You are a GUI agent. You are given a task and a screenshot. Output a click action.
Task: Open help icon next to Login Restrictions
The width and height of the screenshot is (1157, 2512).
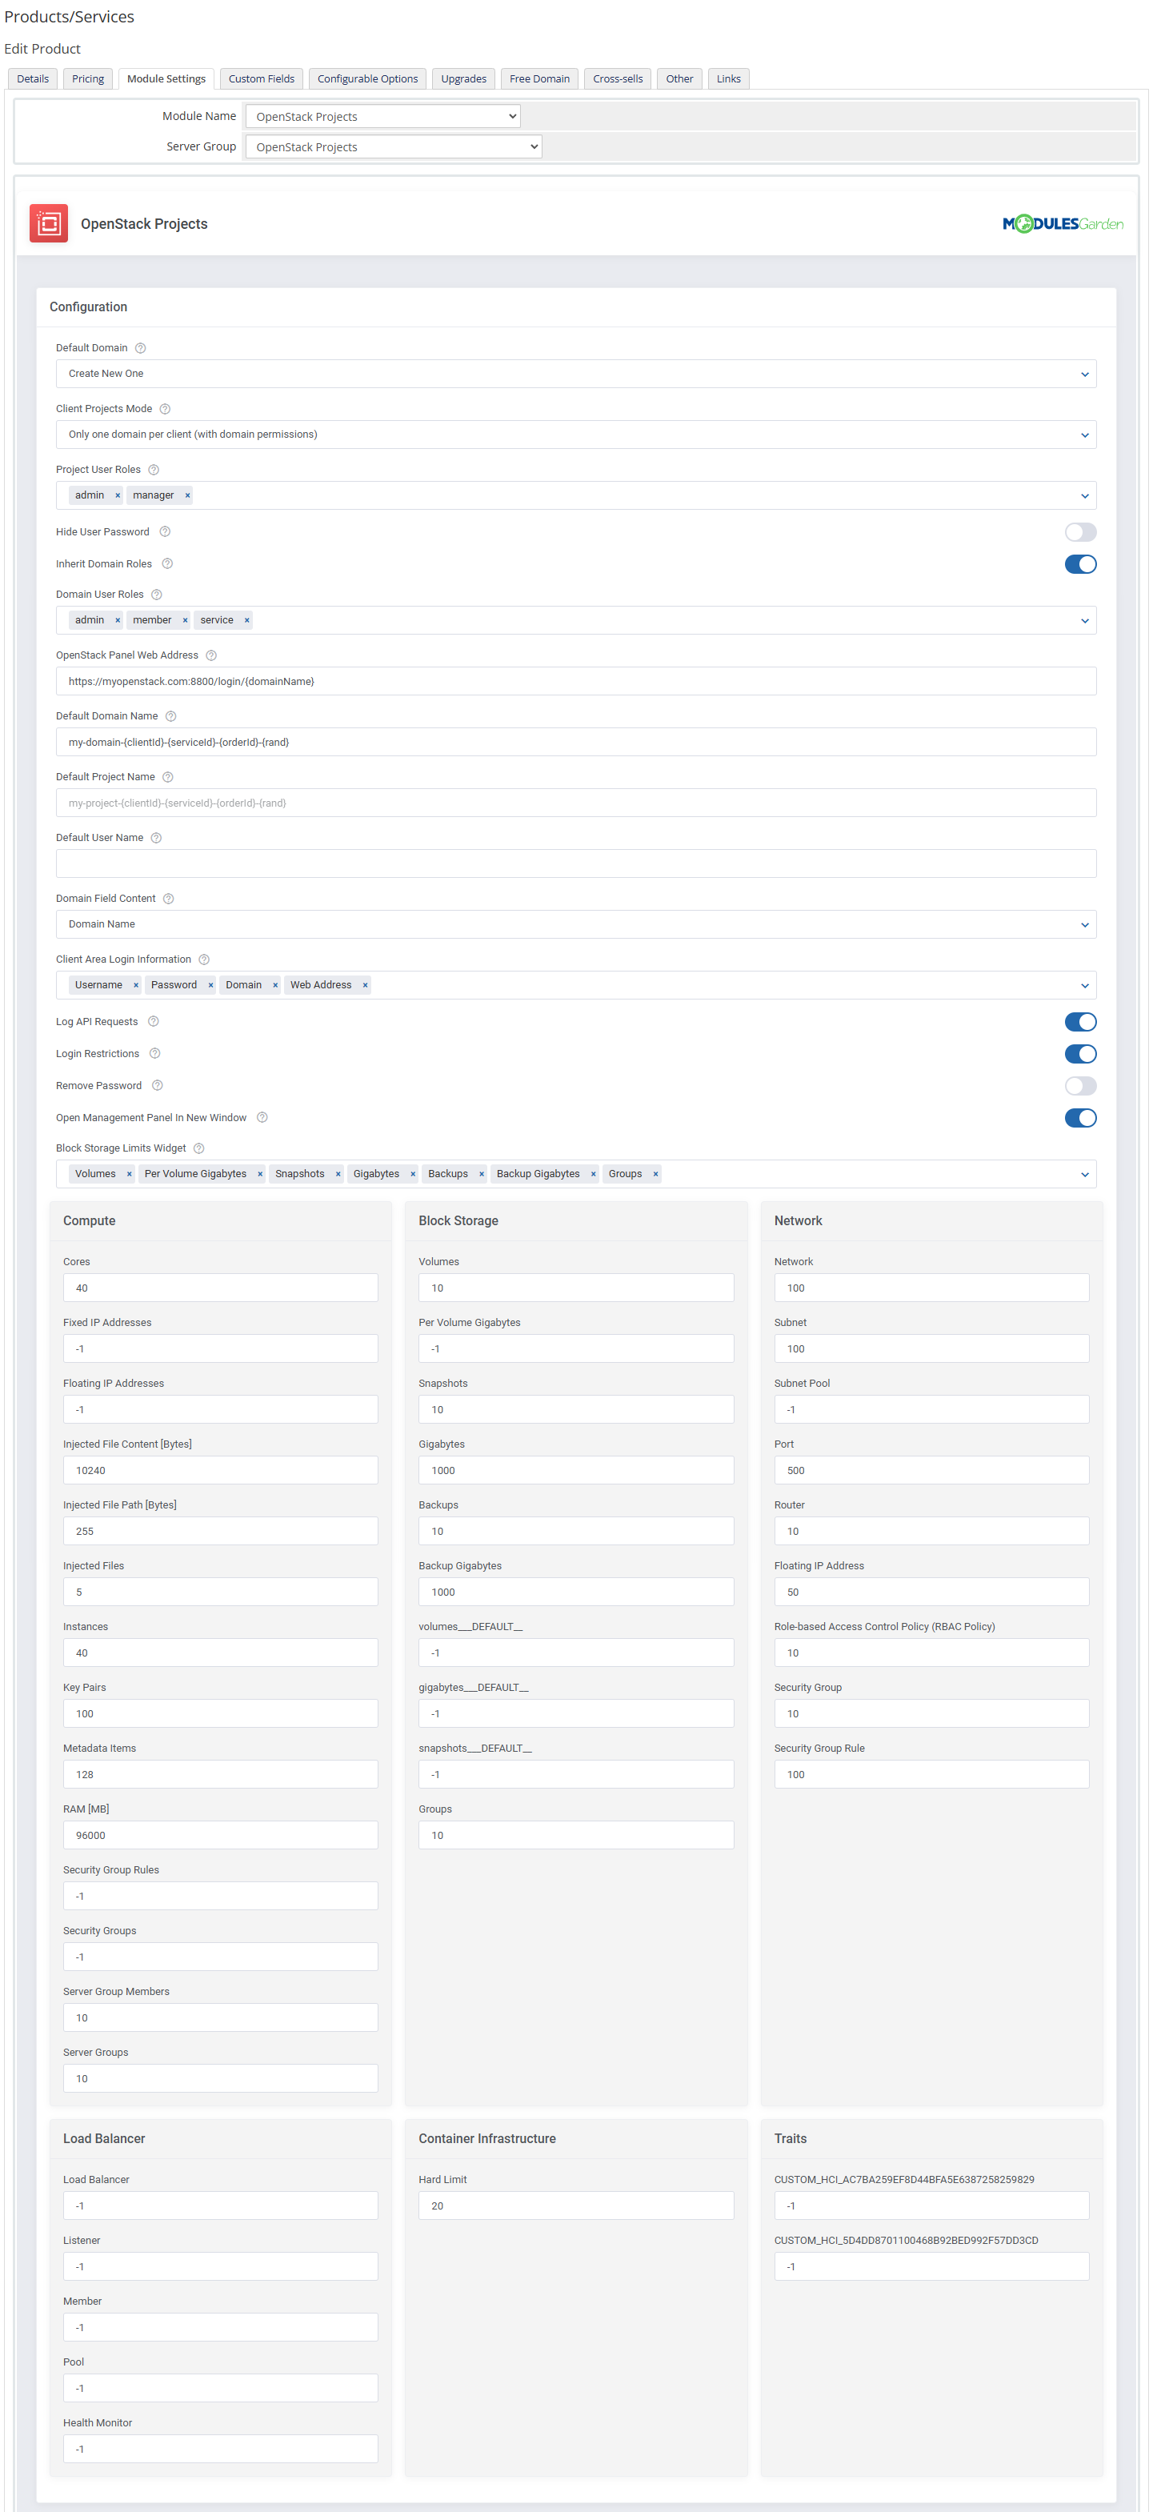[155, 1053]
